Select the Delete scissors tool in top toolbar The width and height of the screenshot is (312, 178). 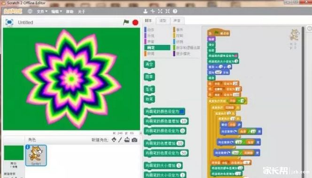point(153,11)
